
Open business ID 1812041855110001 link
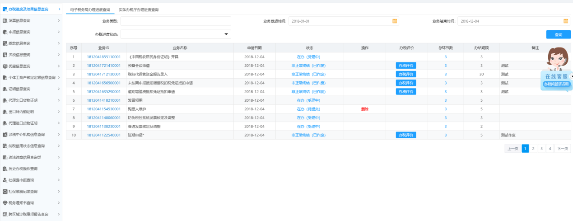click(x=103, y=57)
